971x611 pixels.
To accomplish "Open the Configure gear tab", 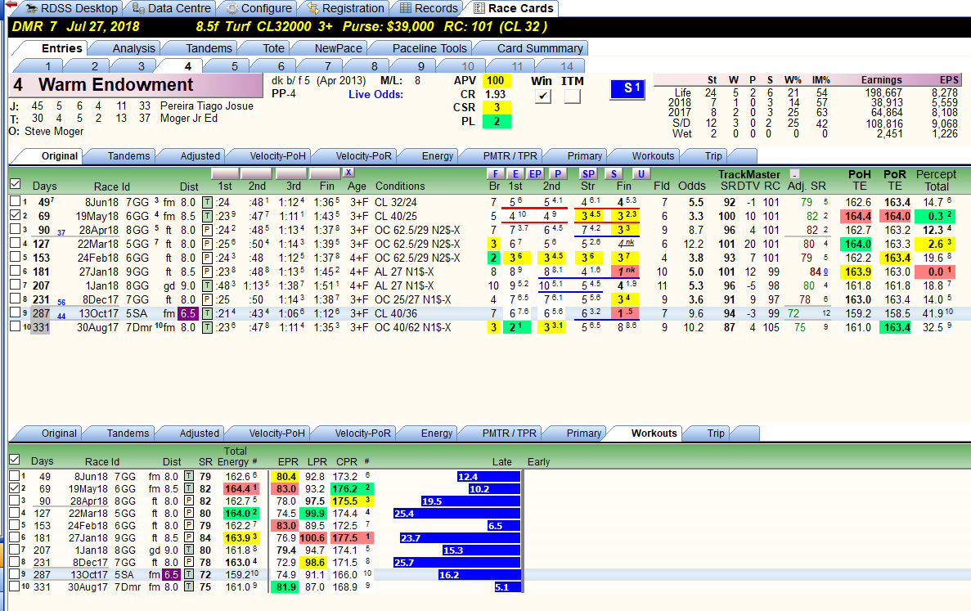I will click(258, 8).
